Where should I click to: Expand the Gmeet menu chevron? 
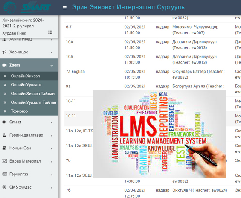52,122
